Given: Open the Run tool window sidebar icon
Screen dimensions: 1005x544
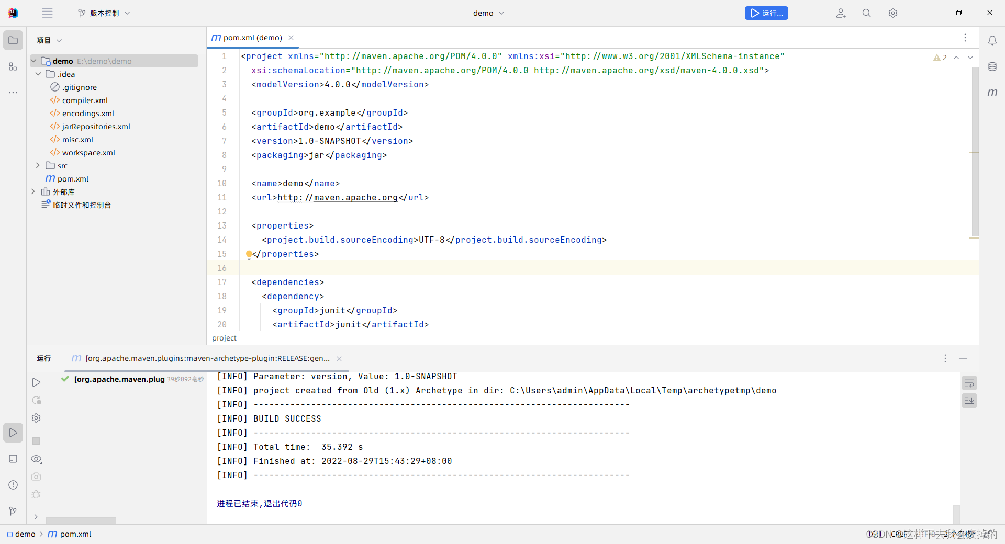Looking at the screenshot, I should pyautogui.click(x=13, y=433).
